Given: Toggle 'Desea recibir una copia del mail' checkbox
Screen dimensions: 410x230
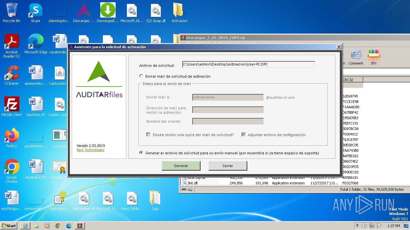Looking at the screenshot, I should 148,135.
